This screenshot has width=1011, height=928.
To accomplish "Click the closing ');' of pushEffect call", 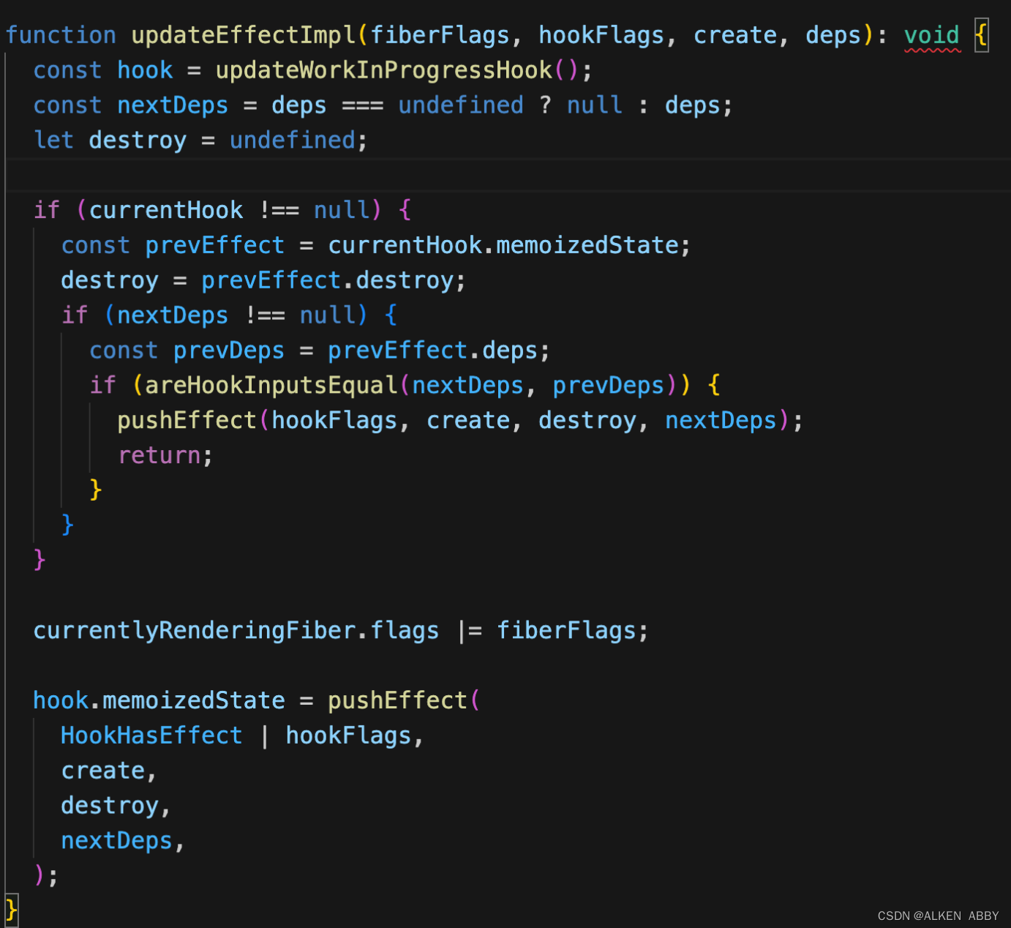I will 46,875.
